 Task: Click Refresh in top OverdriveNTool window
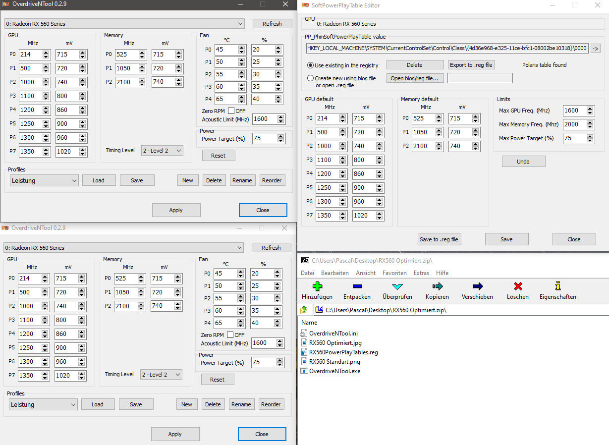272,24
